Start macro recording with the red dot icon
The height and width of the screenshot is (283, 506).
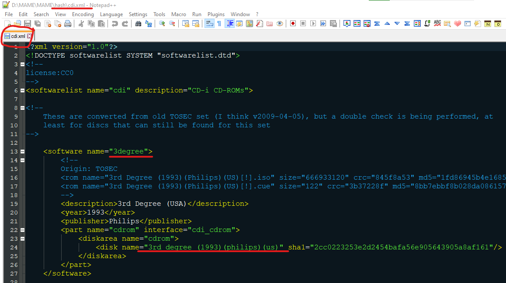tap(293, 24)
